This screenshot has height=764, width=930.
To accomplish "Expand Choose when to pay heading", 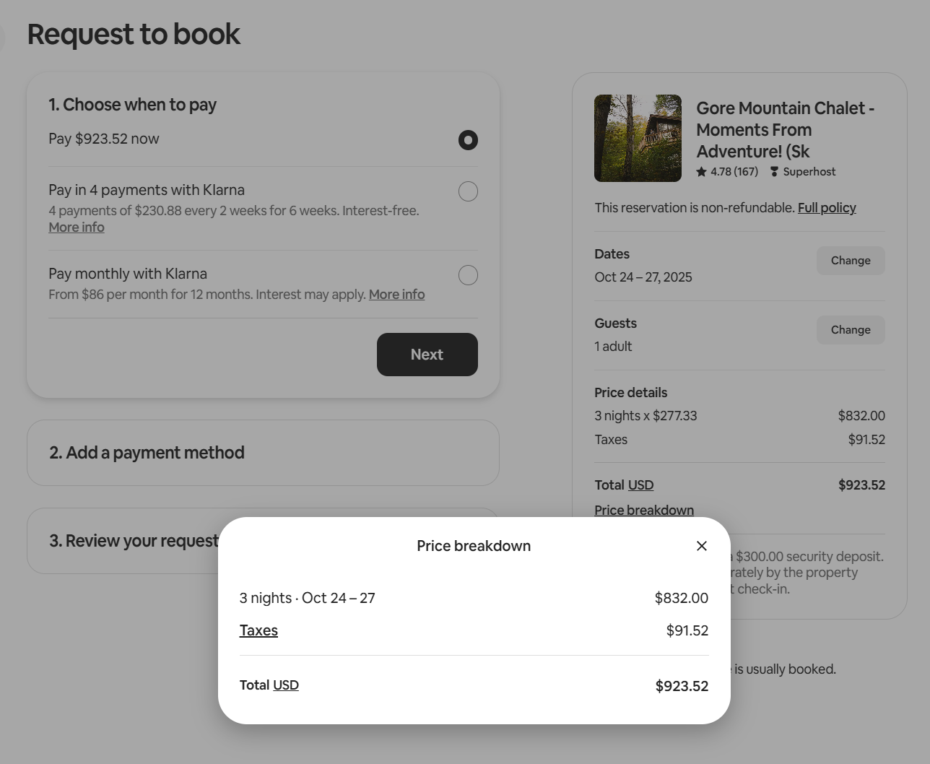I will click(x=132, y=105).
